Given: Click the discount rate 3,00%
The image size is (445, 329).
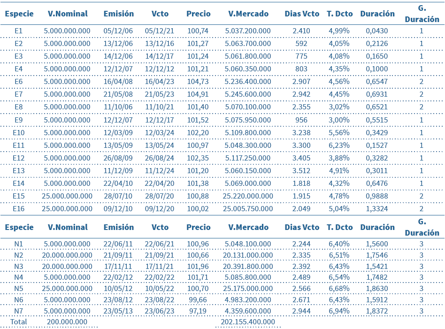Looking at the screenshot, I should tap(339, 120).
